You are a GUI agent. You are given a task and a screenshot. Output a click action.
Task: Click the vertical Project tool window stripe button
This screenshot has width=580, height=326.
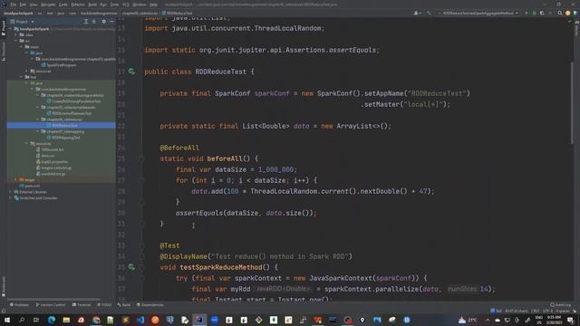coord(4,28)
